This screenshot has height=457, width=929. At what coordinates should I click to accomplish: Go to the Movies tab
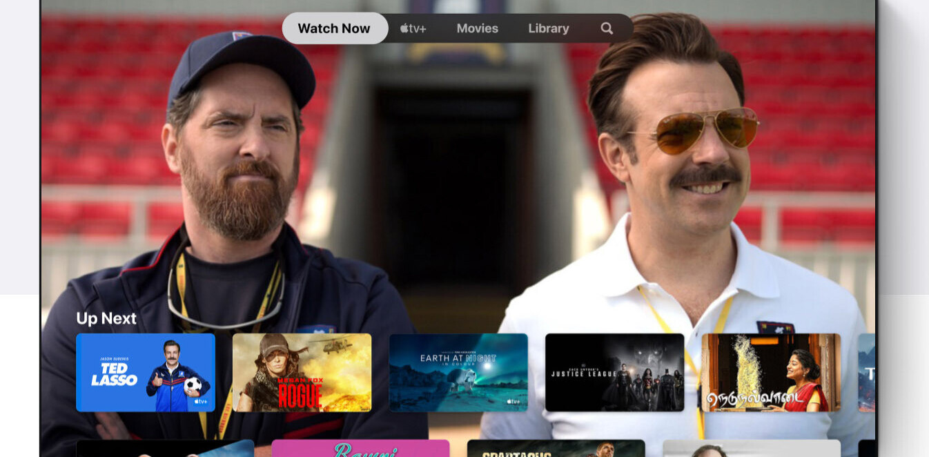pos(477,28)
